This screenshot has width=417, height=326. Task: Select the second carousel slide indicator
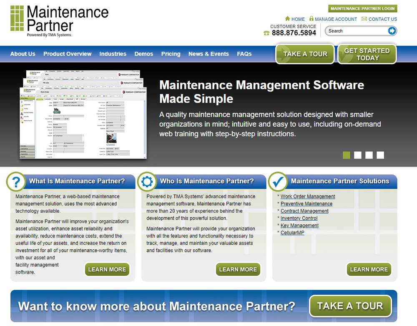tap(357, 155)
